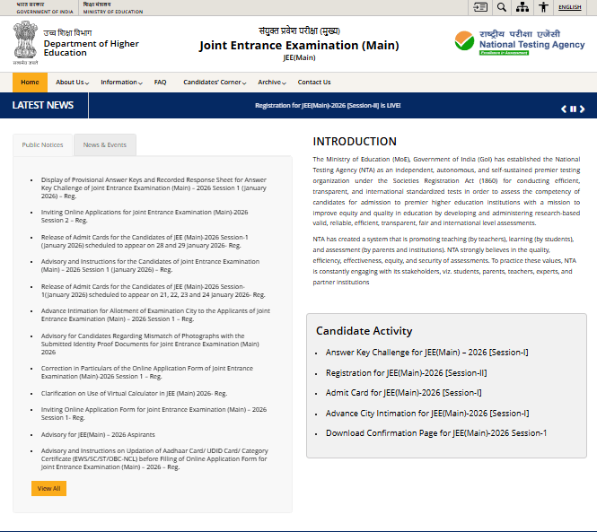Click the Candidate Activity heading
Viewport: 597px width, 532px height.
[x=364, y=331]
